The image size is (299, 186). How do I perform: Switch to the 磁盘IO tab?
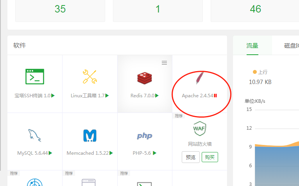[291, 46]
